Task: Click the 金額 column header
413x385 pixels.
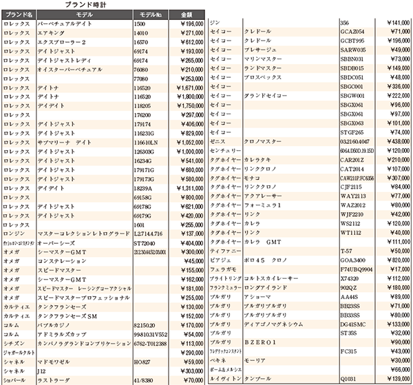Action: pos(187,14)
